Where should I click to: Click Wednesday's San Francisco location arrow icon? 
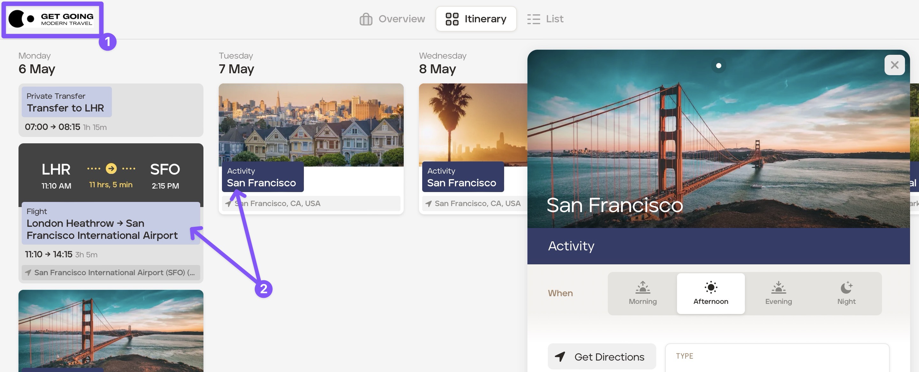(429, 204)
